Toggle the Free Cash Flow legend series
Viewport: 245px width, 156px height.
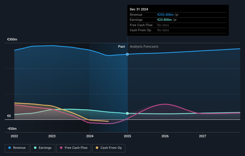74,148
